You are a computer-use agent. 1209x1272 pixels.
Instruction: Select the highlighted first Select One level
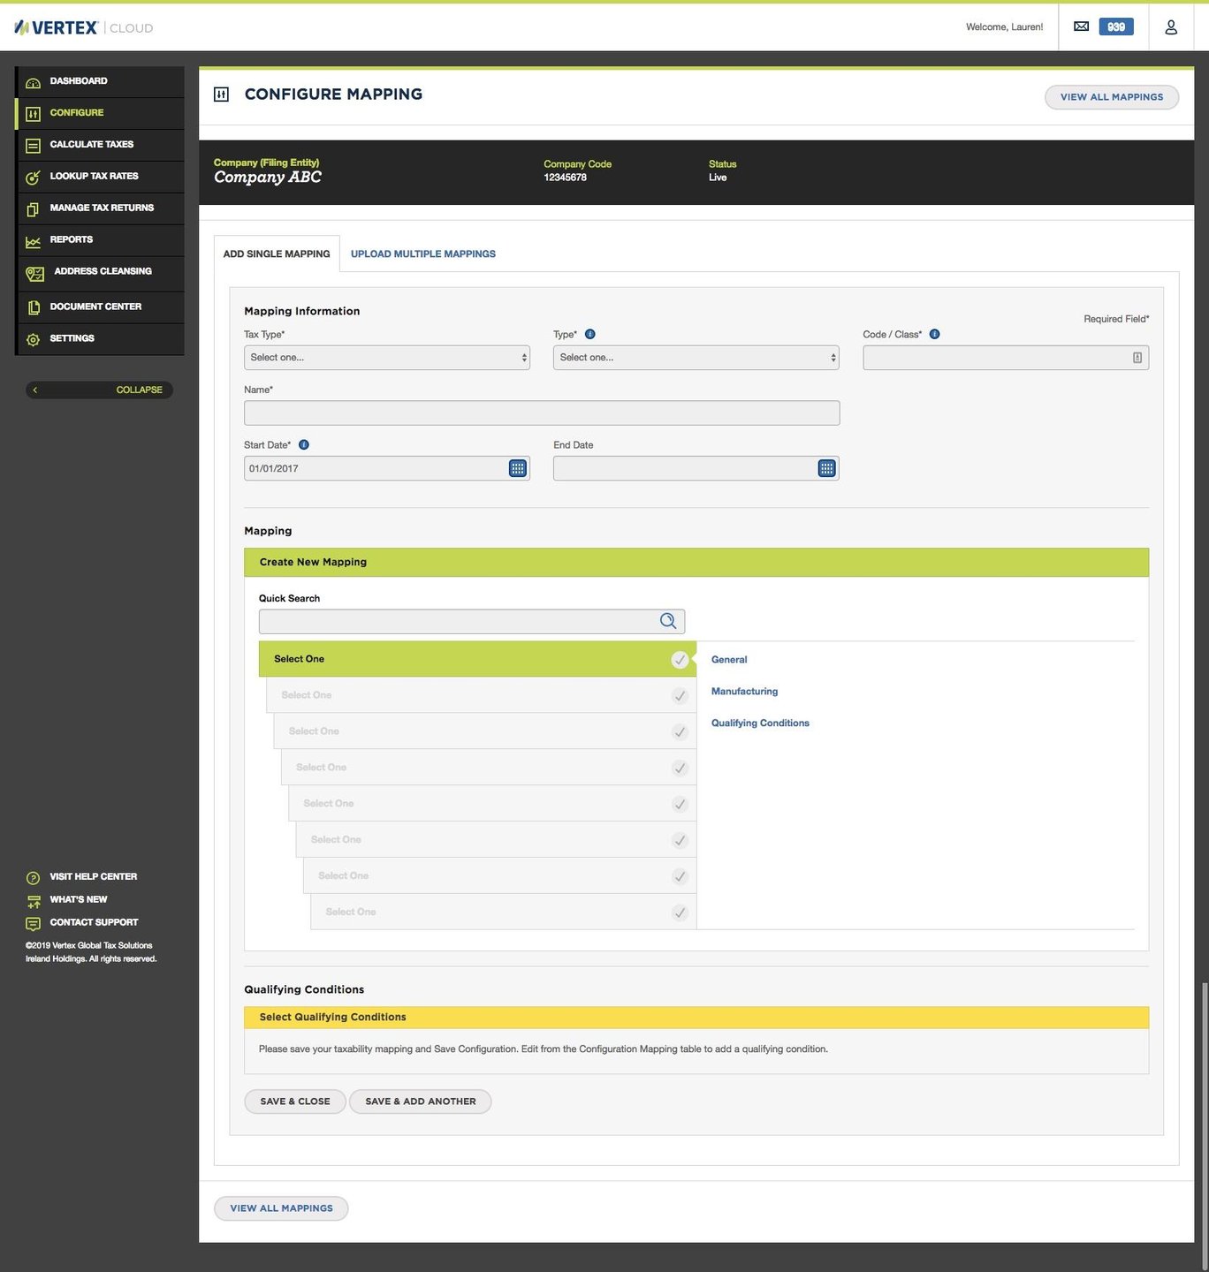click(477, 659)
